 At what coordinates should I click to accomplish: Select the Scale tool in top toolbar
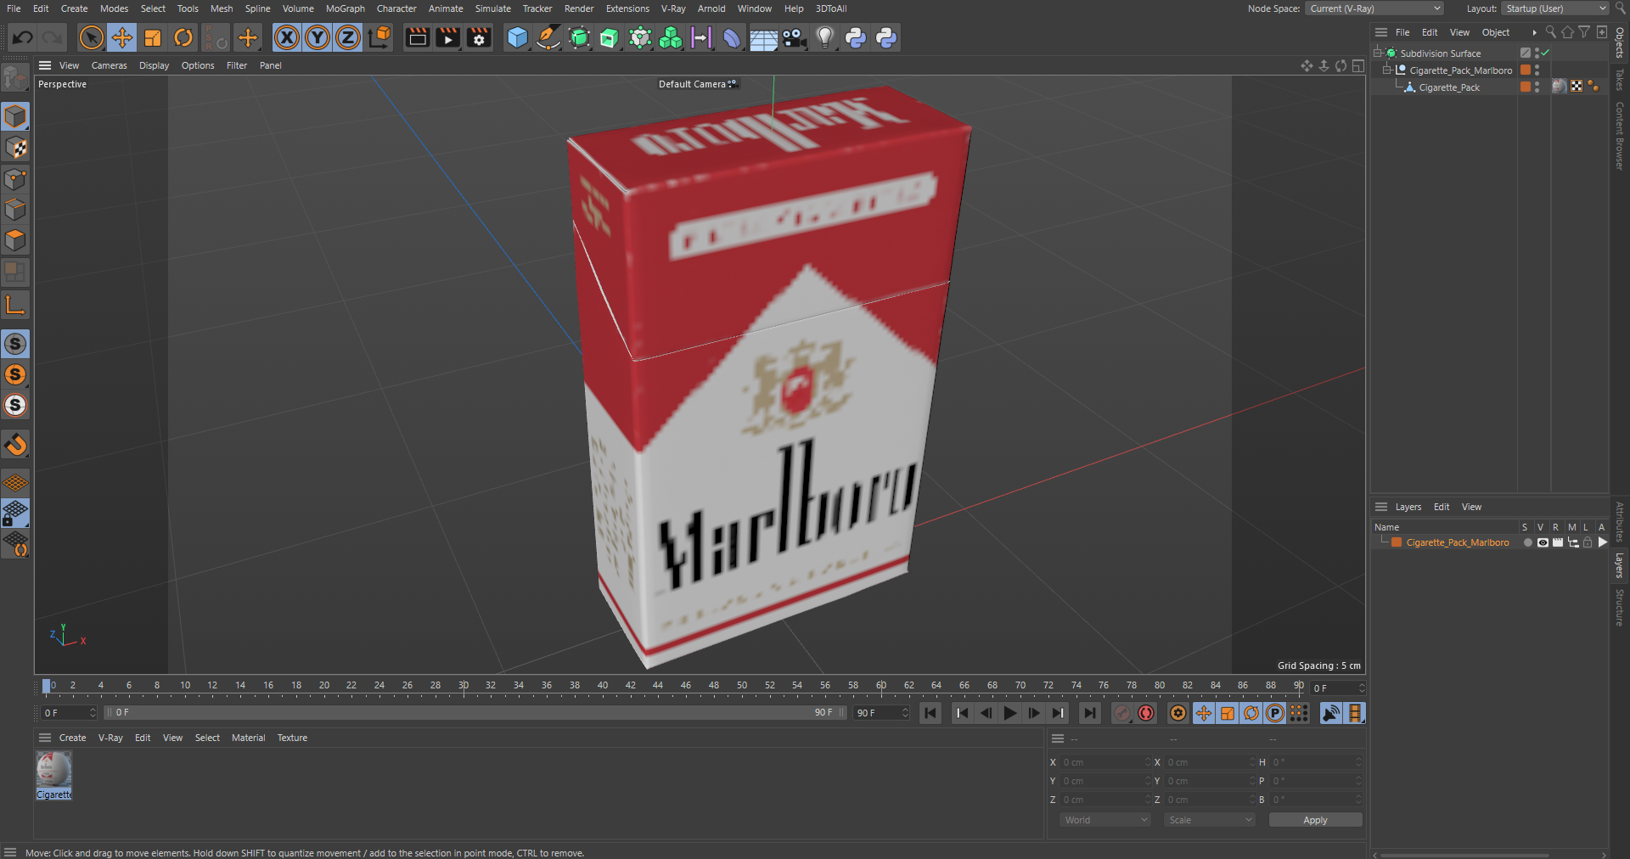tap(153, 37)
